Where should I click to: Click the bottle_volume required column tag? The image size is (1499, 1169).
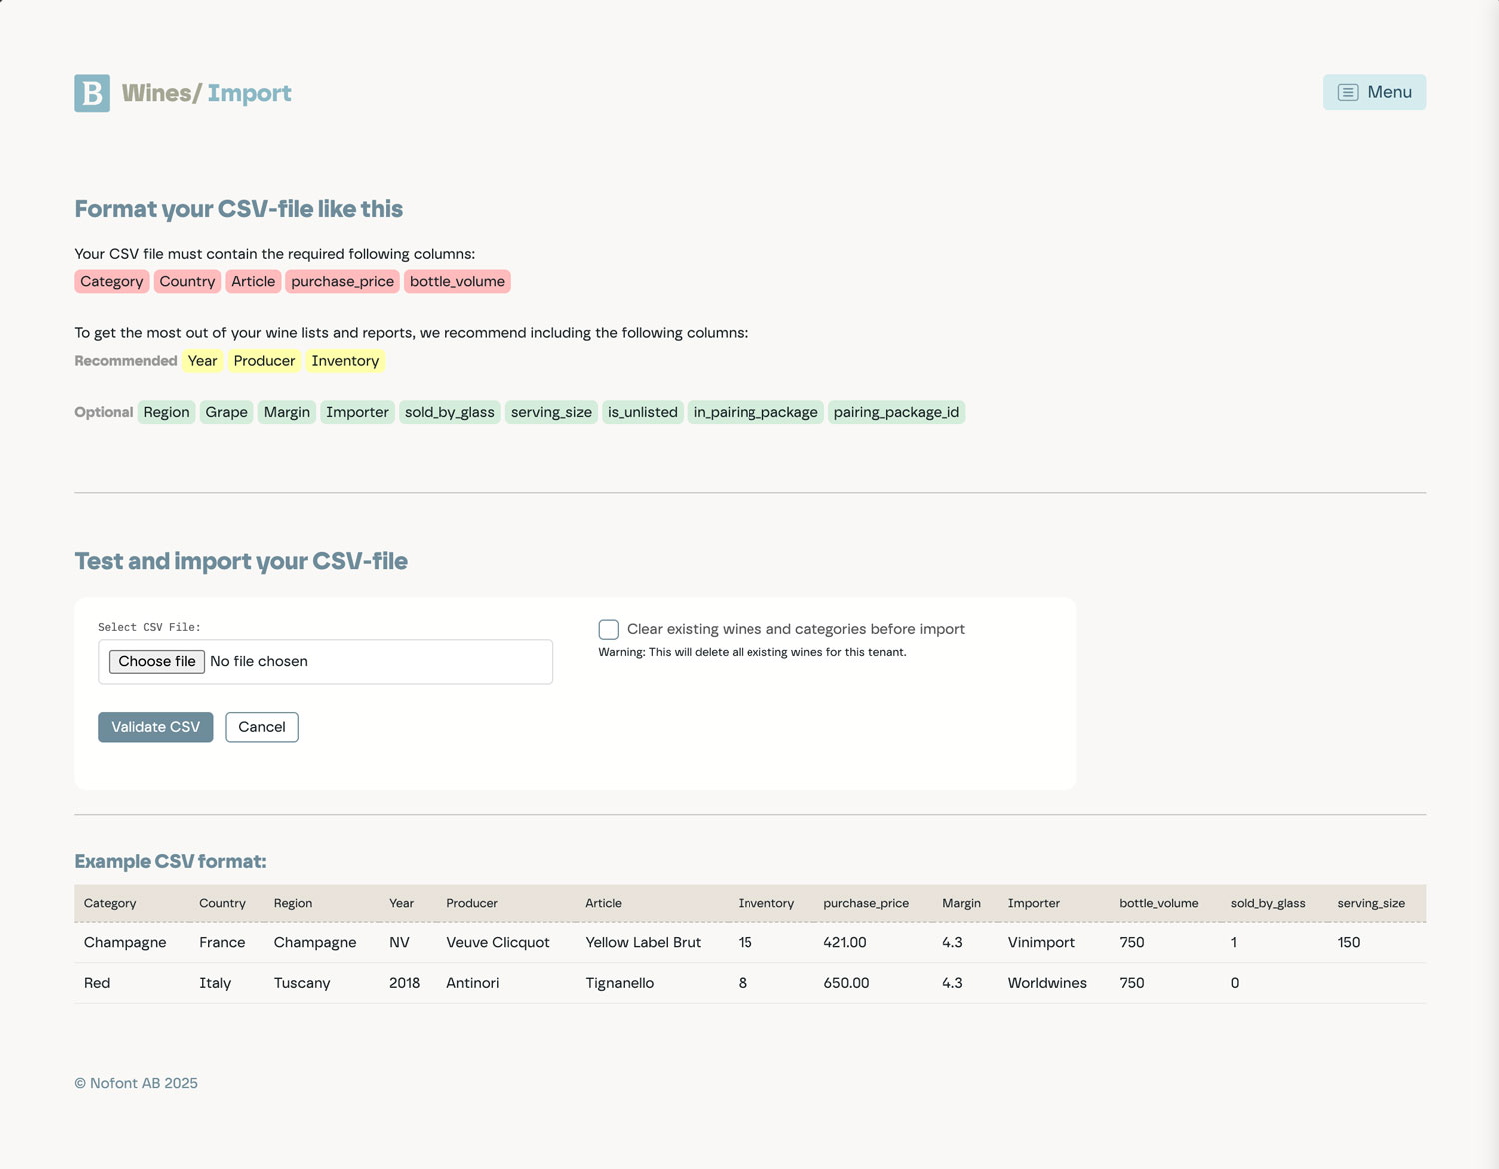457,282
